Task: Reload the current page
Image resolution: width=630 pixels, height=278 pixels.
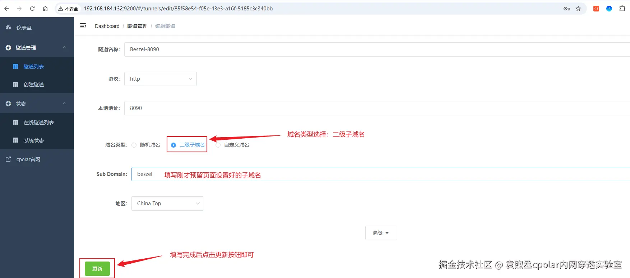Action: (x=32, y=9)
